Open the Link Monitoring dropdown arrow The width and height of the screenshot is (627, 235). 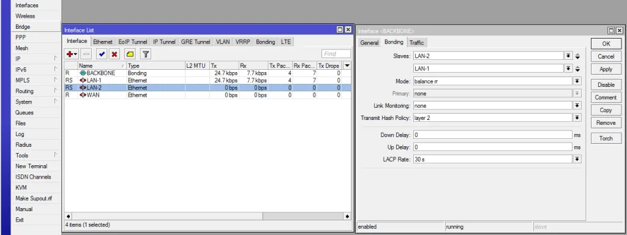(577, 106)
